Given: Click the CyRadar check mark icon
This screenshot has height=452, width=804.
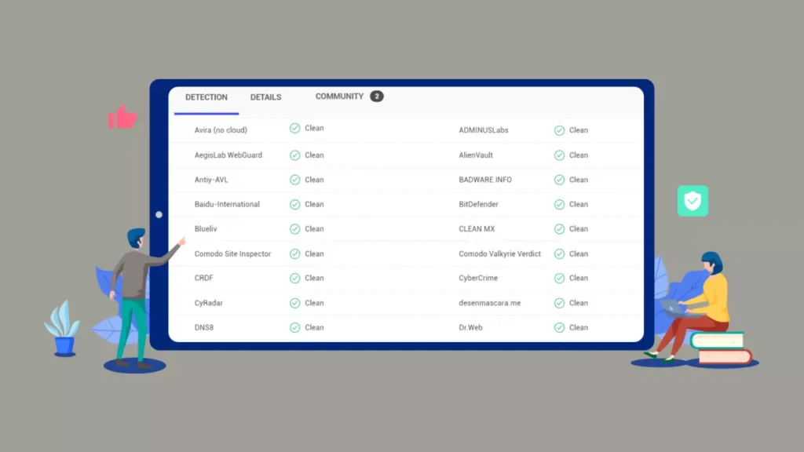Looking at the screenshot, I should [295, 304].
